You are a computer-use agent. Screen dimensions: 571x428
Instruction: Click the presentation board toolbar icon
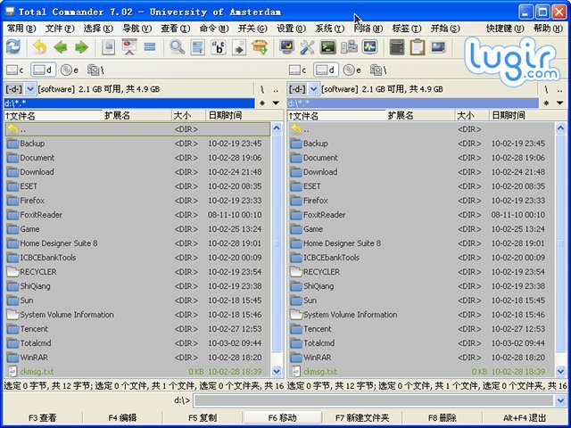(128, 47)
